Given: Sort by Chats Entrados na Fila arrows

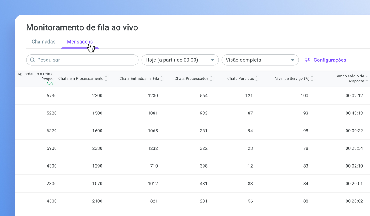Looking at the screenshot, I should click(x=162, y=79).
